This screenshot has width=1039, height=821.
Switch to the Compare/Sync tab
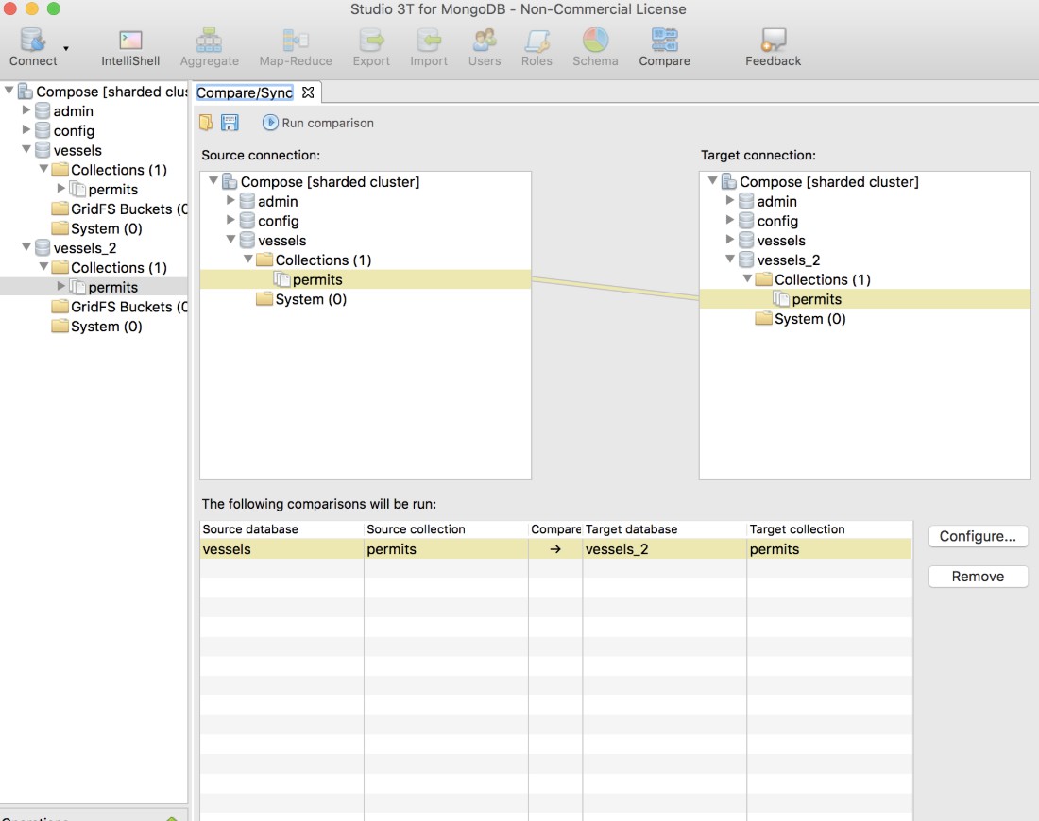click(245, 92)
